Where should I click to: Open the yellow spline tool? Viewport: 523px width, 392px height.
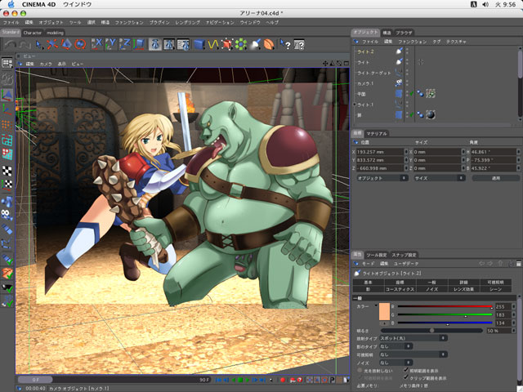tap(213, 44)
